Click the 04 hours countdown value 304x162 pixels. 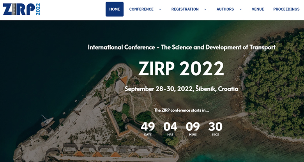click(x=170, y=127)
